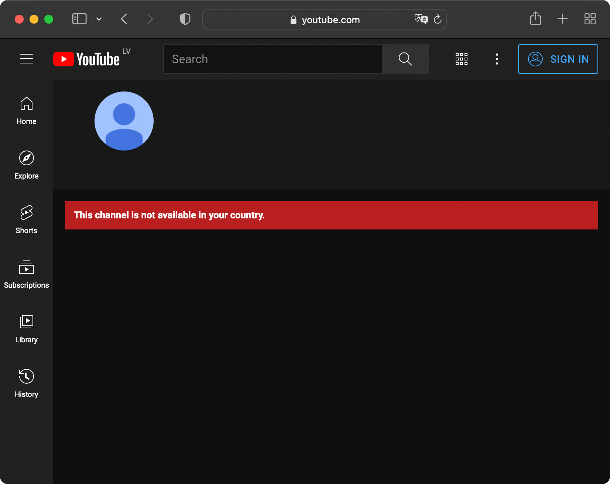Image resolution: width=610 pixels, height=484 pixels.
Task: Focus the YouTube Search field
Action: [273, 59]
